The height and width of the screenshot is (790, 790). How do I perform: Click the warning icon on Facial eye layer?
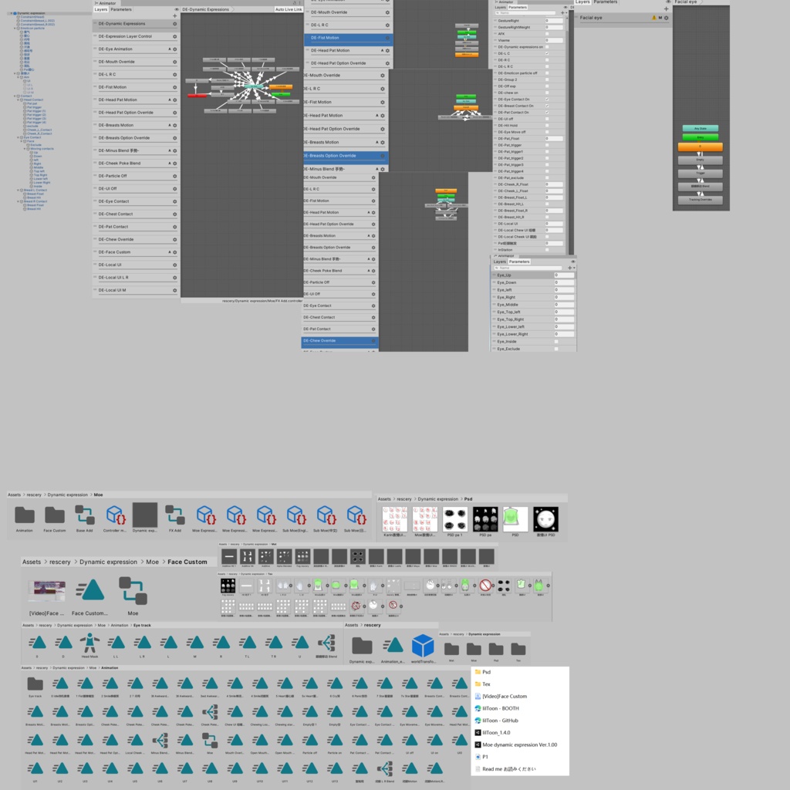click(x=653, y=18)
